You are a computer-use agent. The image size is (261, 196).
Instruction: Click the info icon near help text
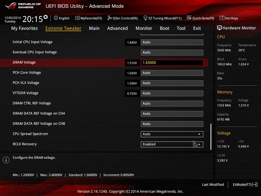6,160
